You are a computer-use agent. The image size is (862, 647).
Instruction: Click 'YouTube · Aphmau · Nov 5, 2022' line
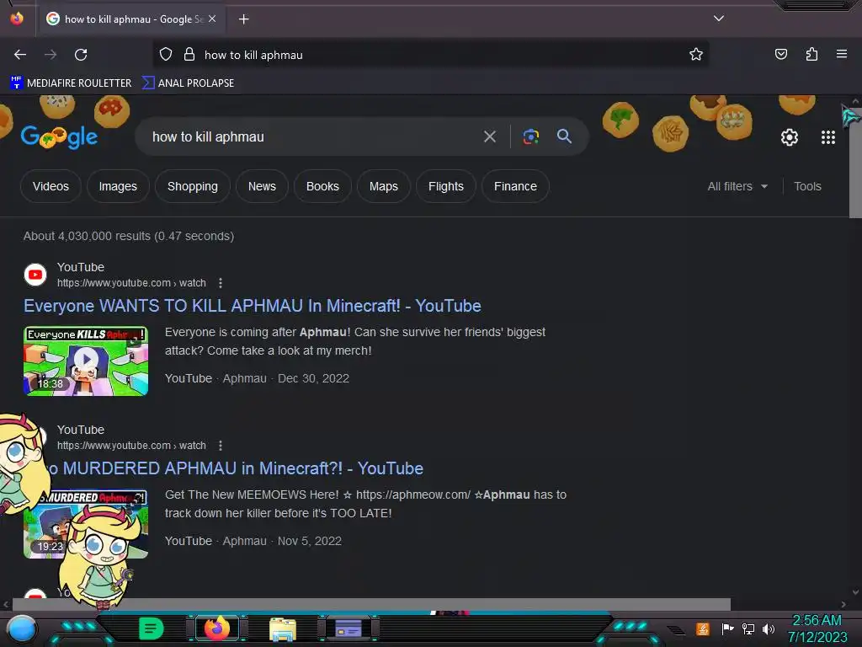253,541
